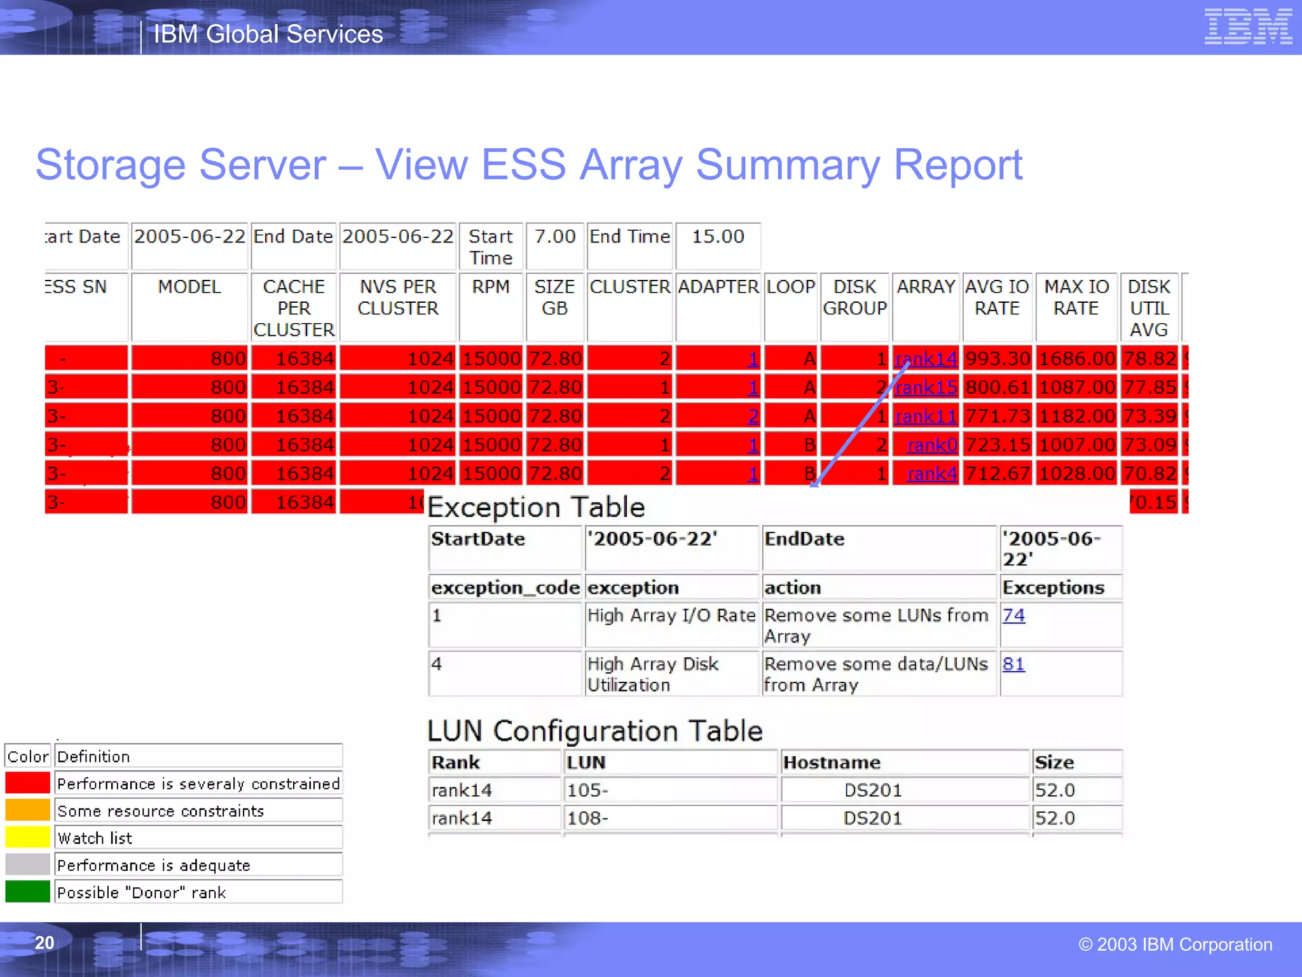The width and height of the screenshot is (1302, 977).
Task: Open the 74 exceptions link
Action: pos(1013,615)
